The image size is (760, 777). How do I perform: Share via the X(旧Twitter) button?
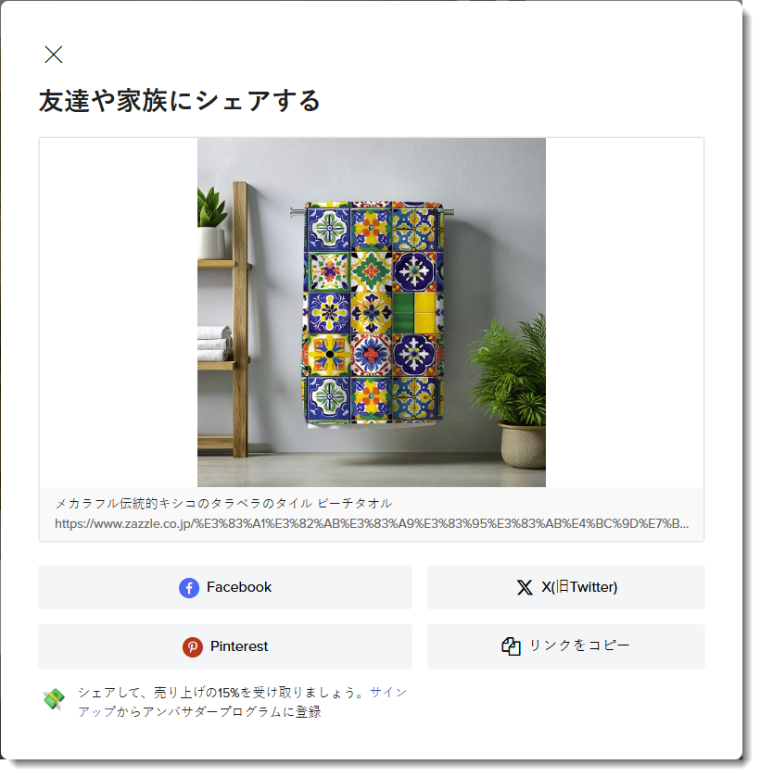click(x=566, y=588)
